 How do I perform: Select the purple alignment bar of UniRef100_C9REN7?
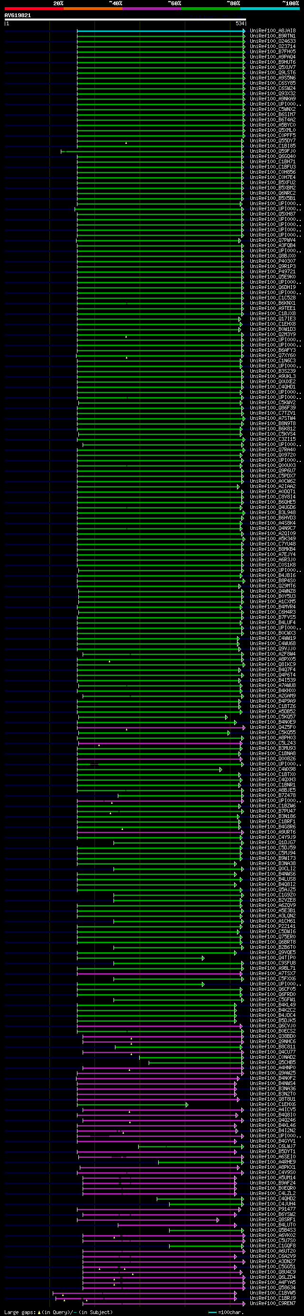click(x=164, y=1303)
